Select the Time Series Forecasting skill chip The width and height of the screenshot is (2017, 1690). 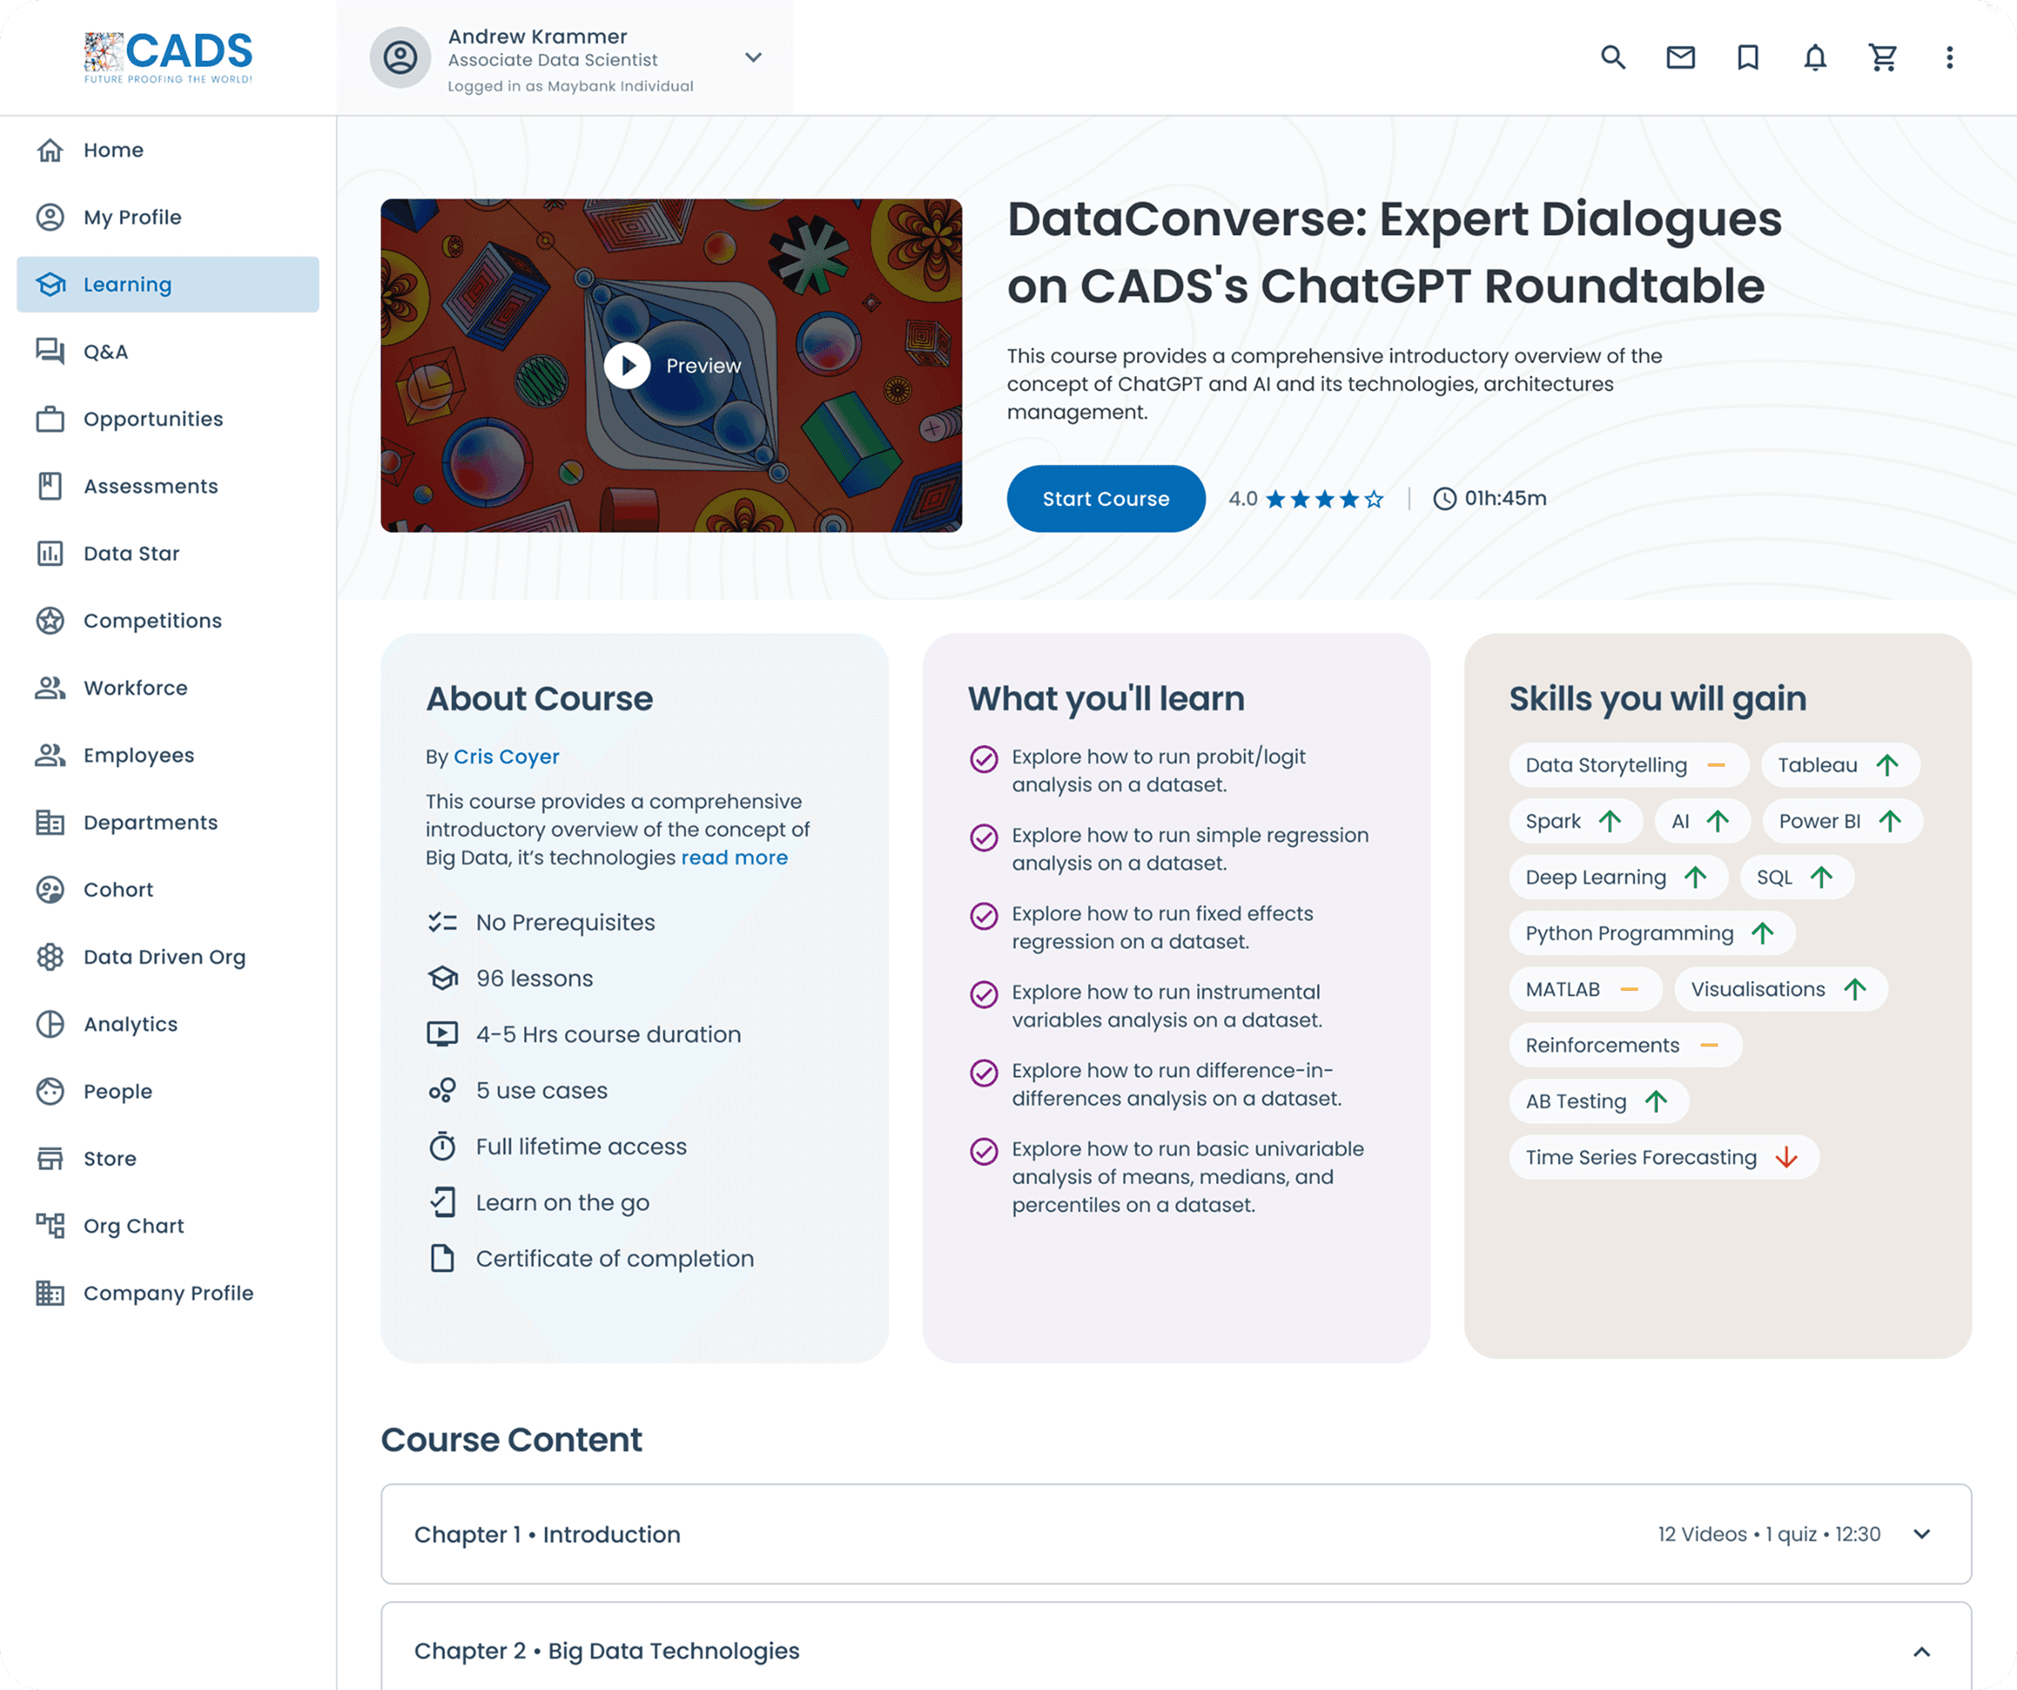click(1662, 1158)
